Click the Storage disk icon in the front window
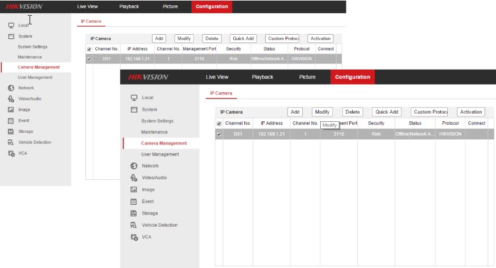This screenshot has width=496, height=268. pyautogui.click(x=133, y=213)
